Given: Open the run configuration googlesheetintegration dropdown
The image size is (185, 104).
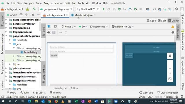Looking at the screenshot, I should pos(56,9).
